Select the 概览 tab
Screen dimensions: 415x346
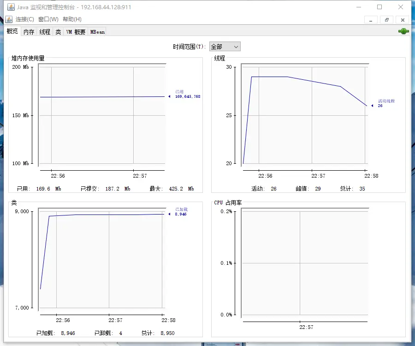12,31
